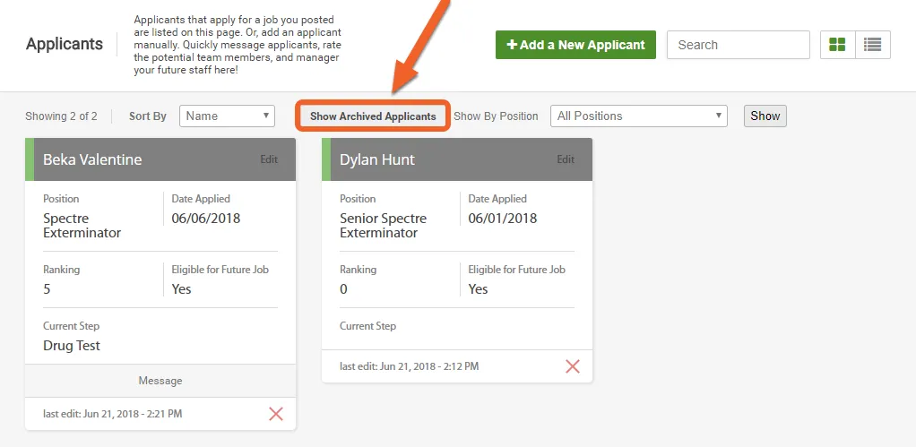The image size is (916, 447).
Task: Click Dylan Hunt's ranking value 0
Action: (x=343, y=288)
